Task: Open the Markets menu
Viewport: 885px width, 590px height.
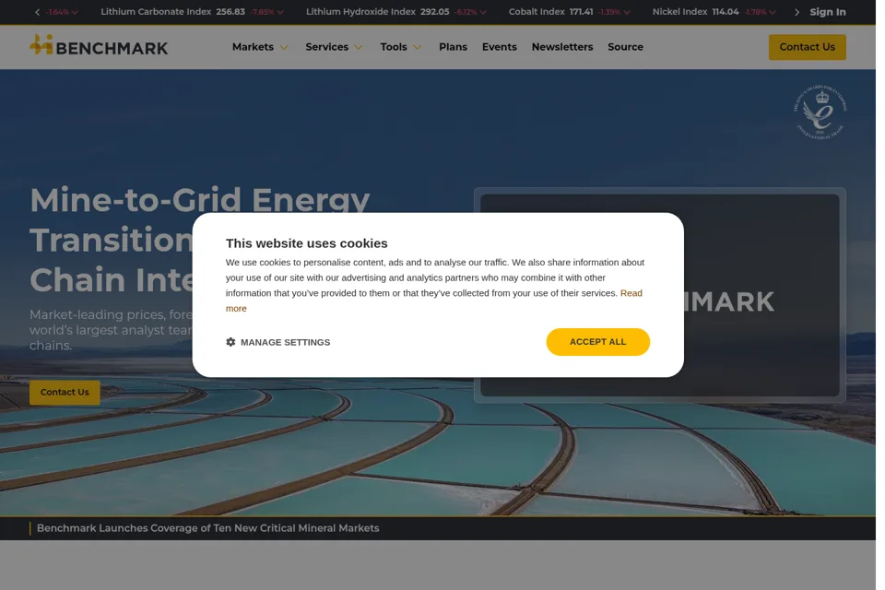Action: [253, 47]
